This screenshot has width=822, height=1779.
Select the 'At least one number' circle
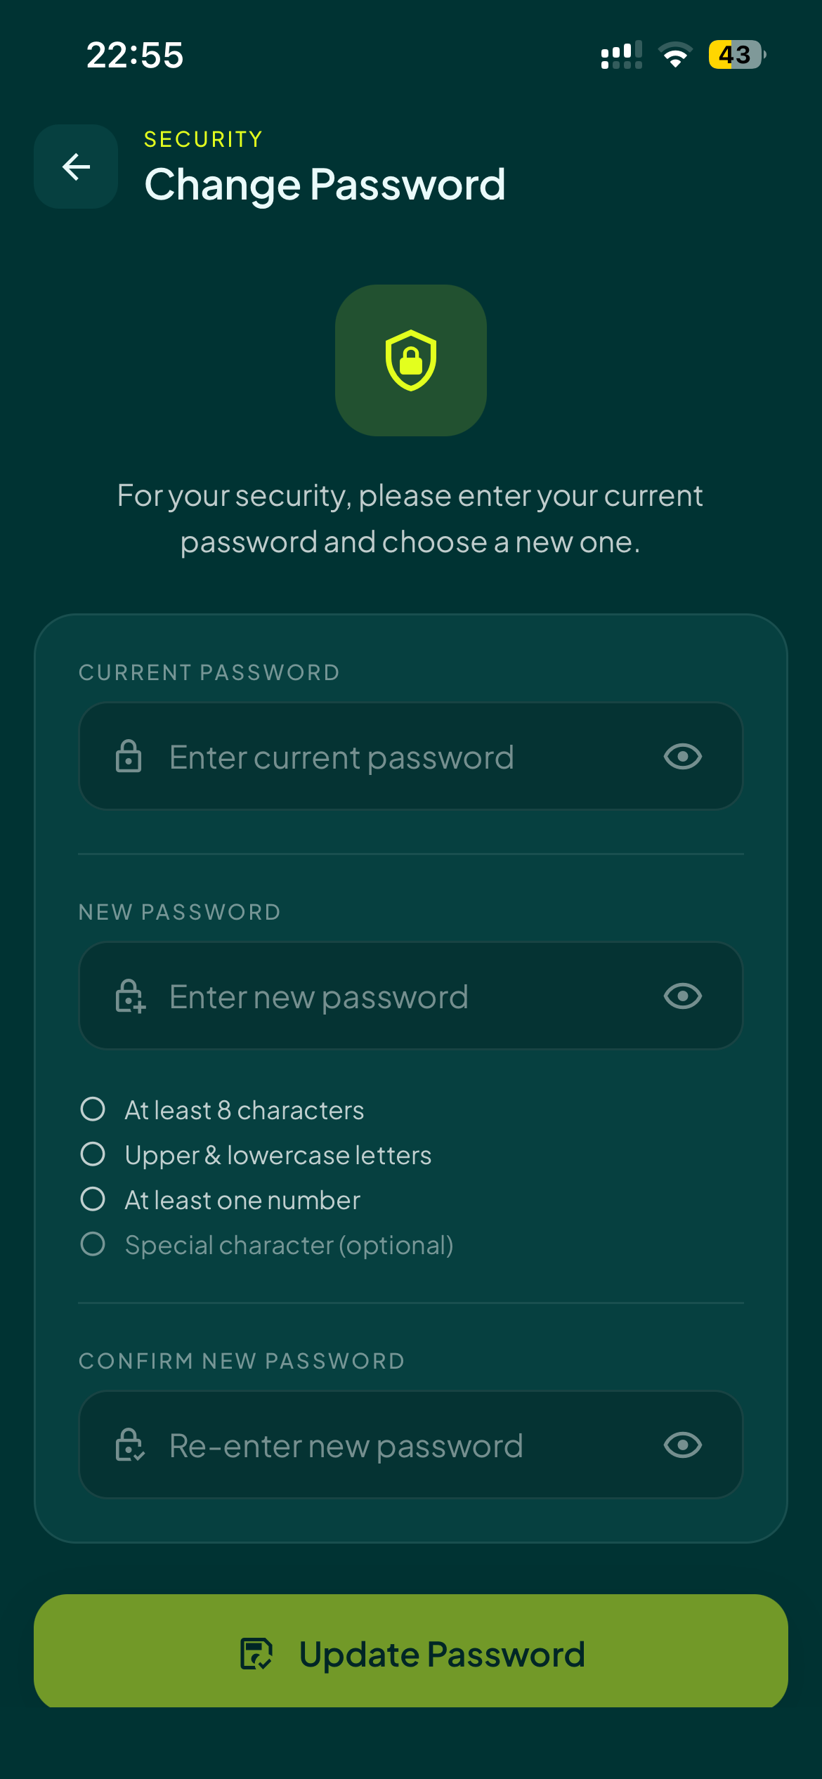click(x=93, y=1199)
